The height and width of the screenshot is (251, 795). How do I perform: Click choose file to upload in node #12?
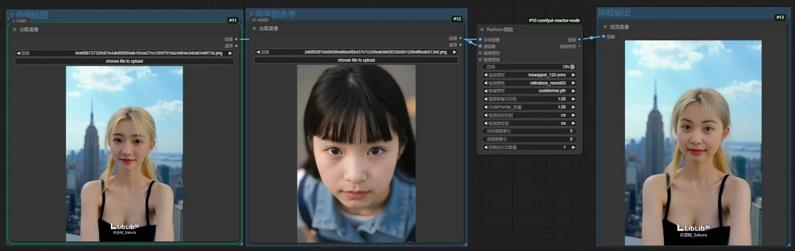tap(356, 60)
